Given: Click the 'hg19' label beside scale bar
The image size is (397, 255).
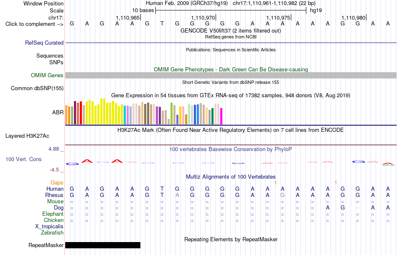Looking at the screenshot, I should (x=316, y=10).
